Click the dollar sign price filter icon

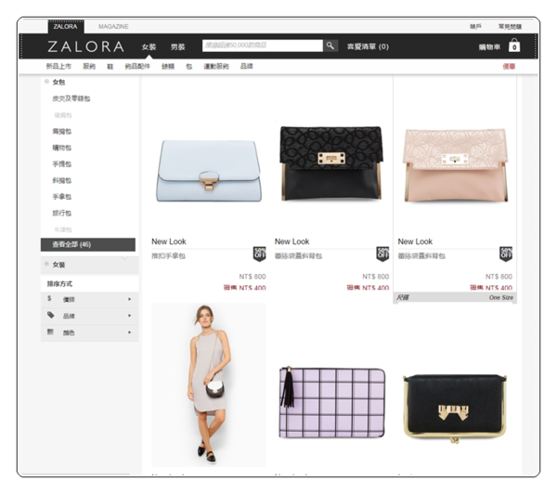[x=49, y=298]
